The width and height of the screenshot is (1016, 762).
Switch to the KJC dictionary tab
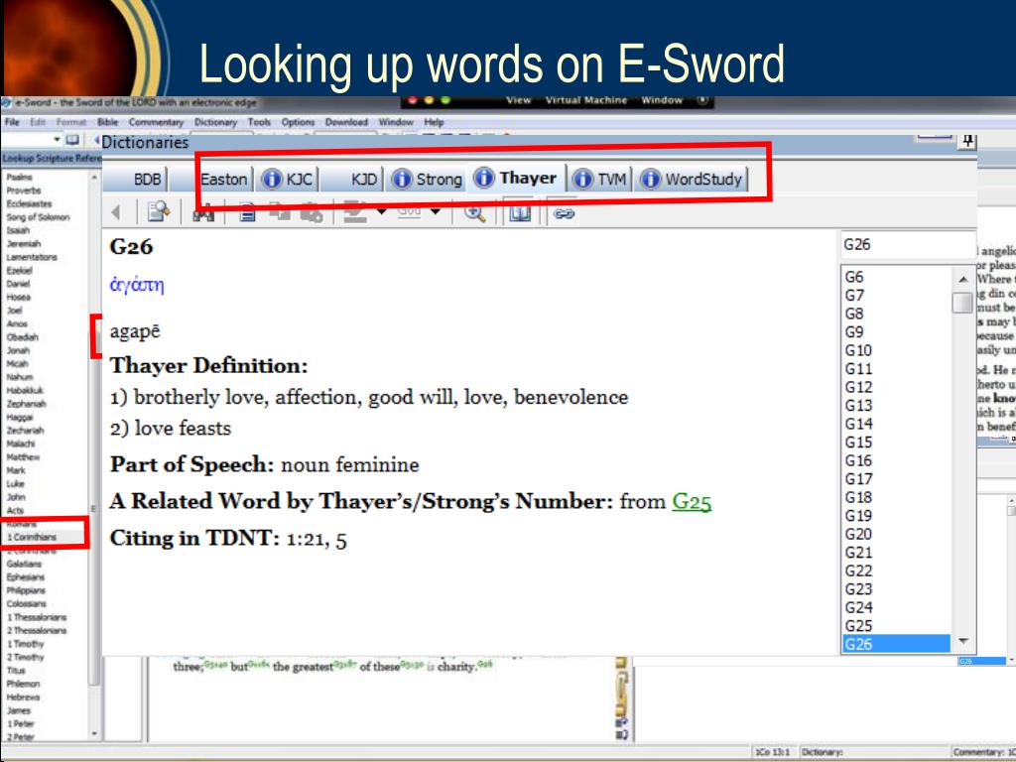[x=289, y=179]
